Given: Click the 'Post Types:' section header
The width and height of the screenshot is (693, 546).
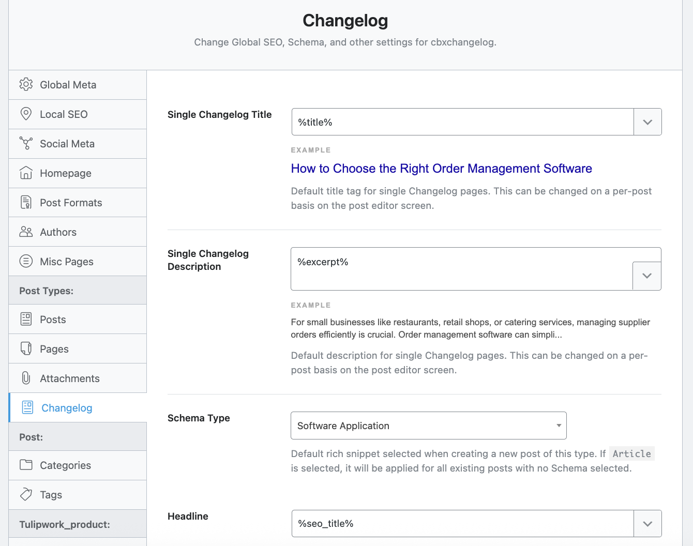Looking at the screenshot, I should tap(78, 291).
